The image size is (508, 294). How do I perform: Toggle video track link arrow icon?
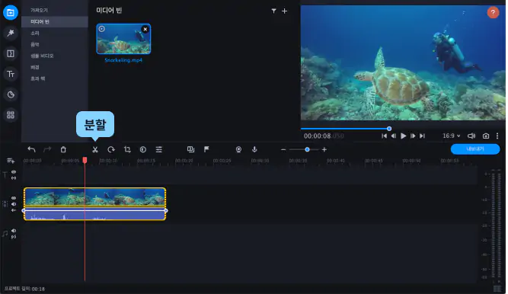(14, 210)
